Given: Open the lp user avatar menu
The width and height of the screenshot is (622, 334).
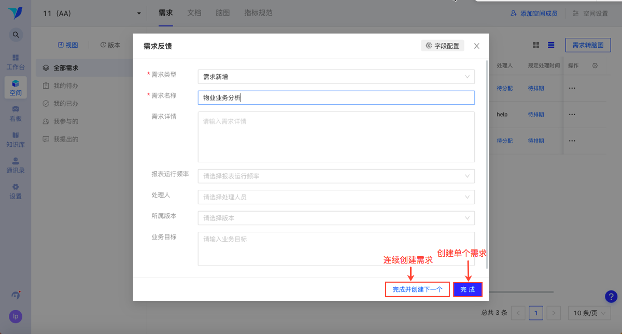Looking at the screenshot, I should point(16,316).
